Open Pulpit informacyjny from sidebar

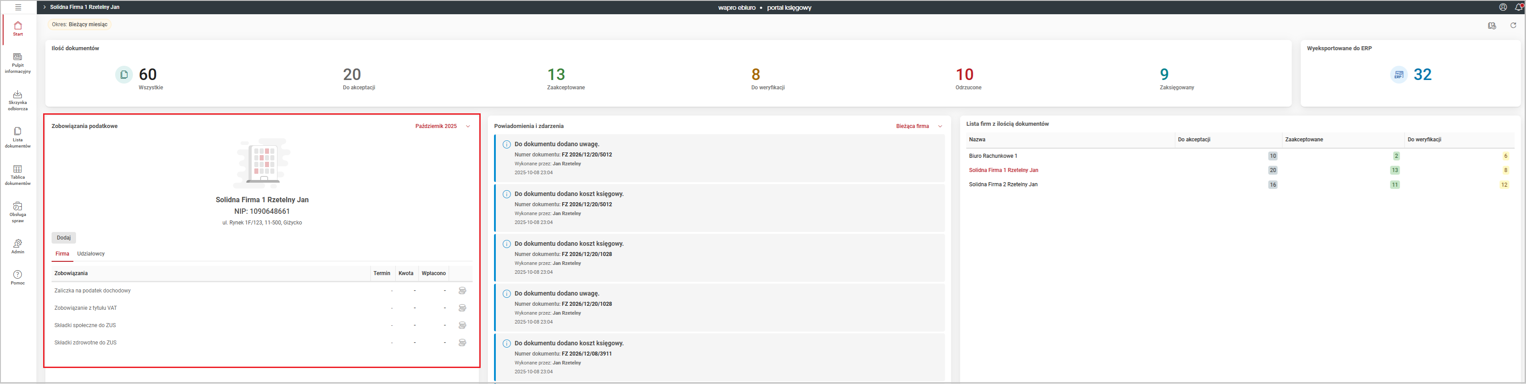[x=18, y=63]
